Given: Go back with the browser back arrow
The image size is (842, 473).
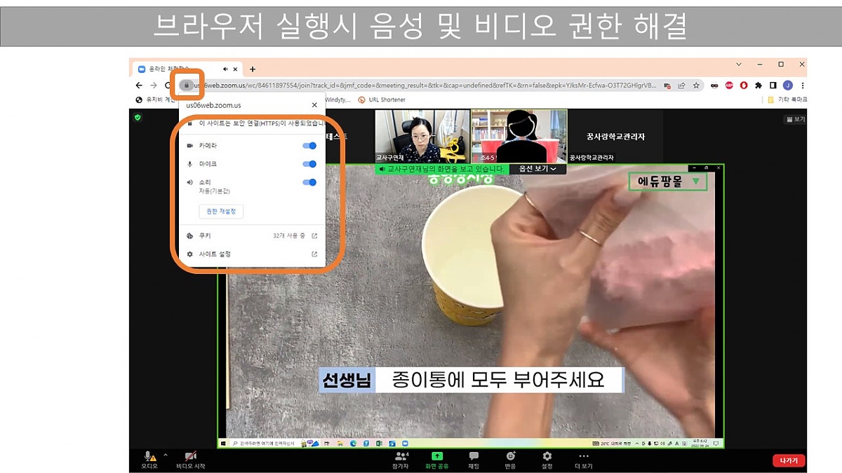Looking at the screenshot, I should (x=139, y=85).
